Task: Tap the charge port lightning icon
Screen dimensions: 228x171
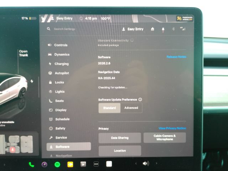Action: 32,81
